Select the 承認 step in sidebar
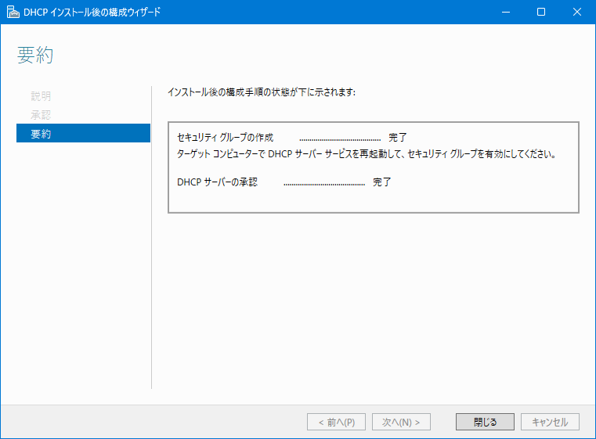This screenshot has width=596, height=439. pos(41,115)
